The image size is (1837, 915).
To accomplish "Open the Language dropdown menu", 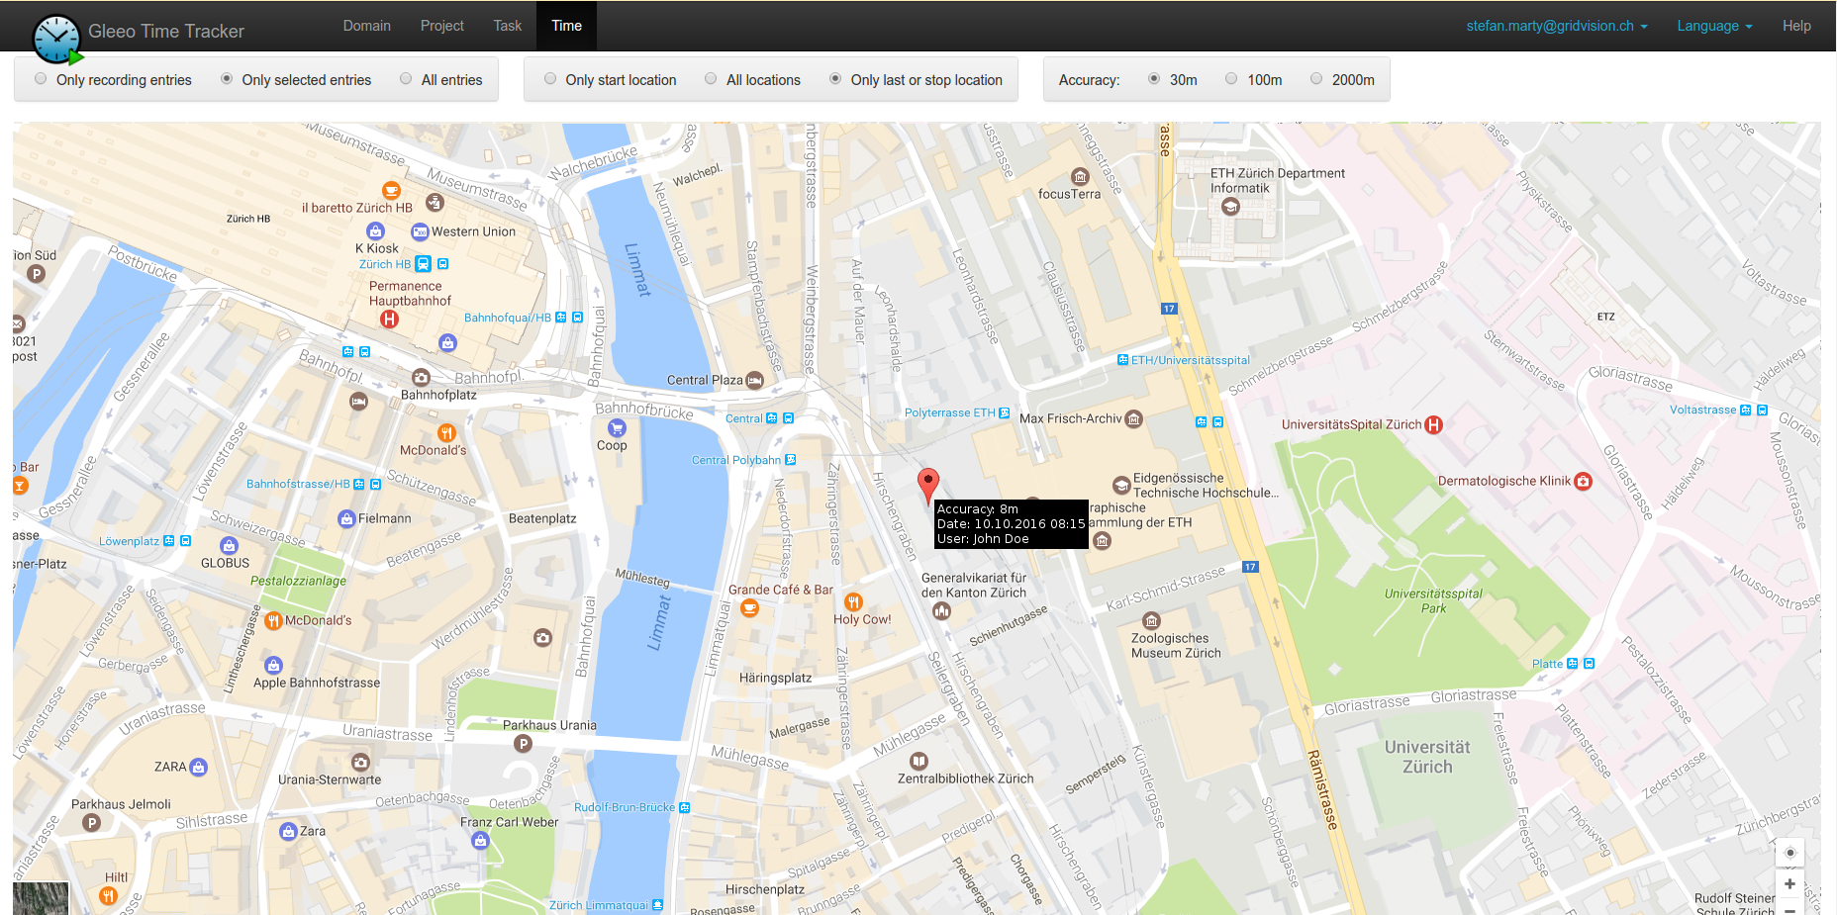I will pos(1714,26).
